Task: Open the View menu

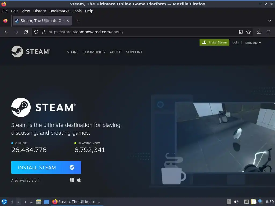Action: (x=26, y=11)
